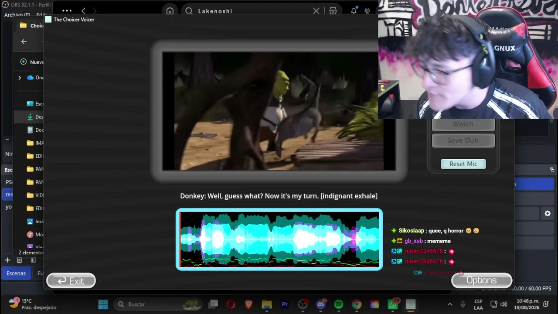This screenshot has width=558, height=314.
Task: Open the OneDrive folder in File Explorer
Action: pos(35,78)
